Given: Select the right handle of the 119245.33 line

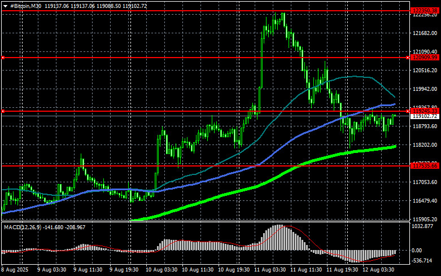Looking at the screenshot, I should click(408, 111).
